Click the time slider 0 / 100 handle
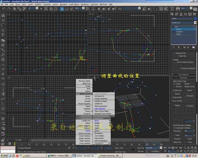Viewport: 198px width, 158px height. [18, 140]
